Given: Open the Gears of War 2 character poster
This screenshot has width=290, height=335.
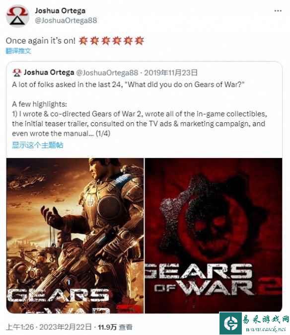Looking at the screenshot, I should 75,236.
